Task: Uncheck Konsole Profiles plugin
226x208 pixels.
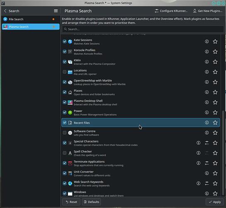Action: (65, 52)
